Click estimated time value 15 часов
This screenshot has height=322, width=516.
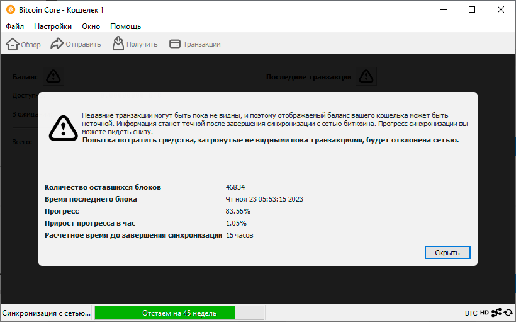[240, 235]
